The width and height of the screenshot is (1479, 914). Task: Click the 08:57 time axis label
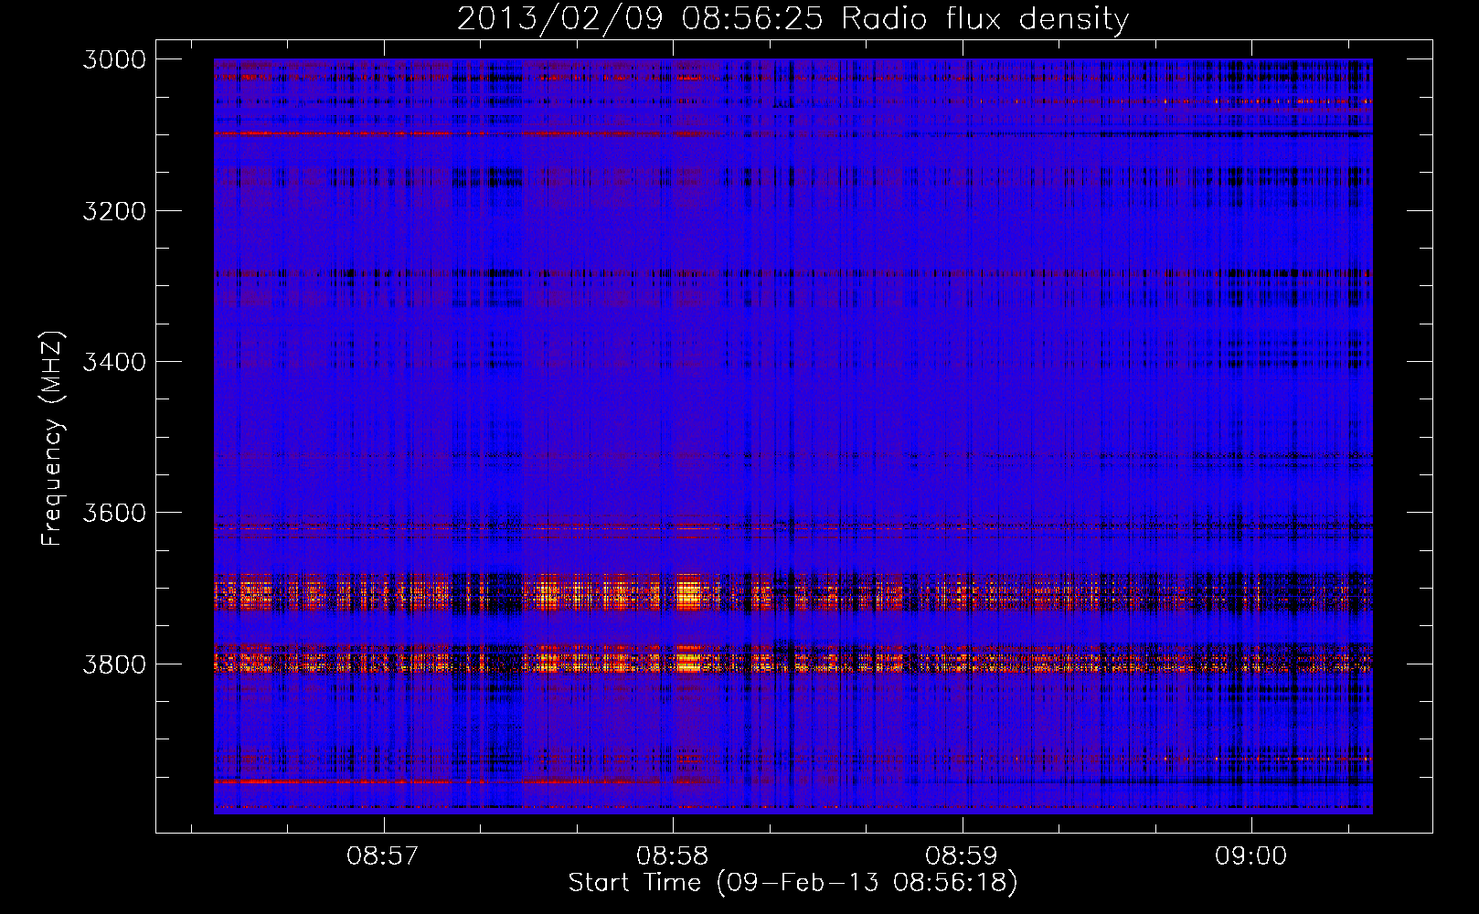383,856
